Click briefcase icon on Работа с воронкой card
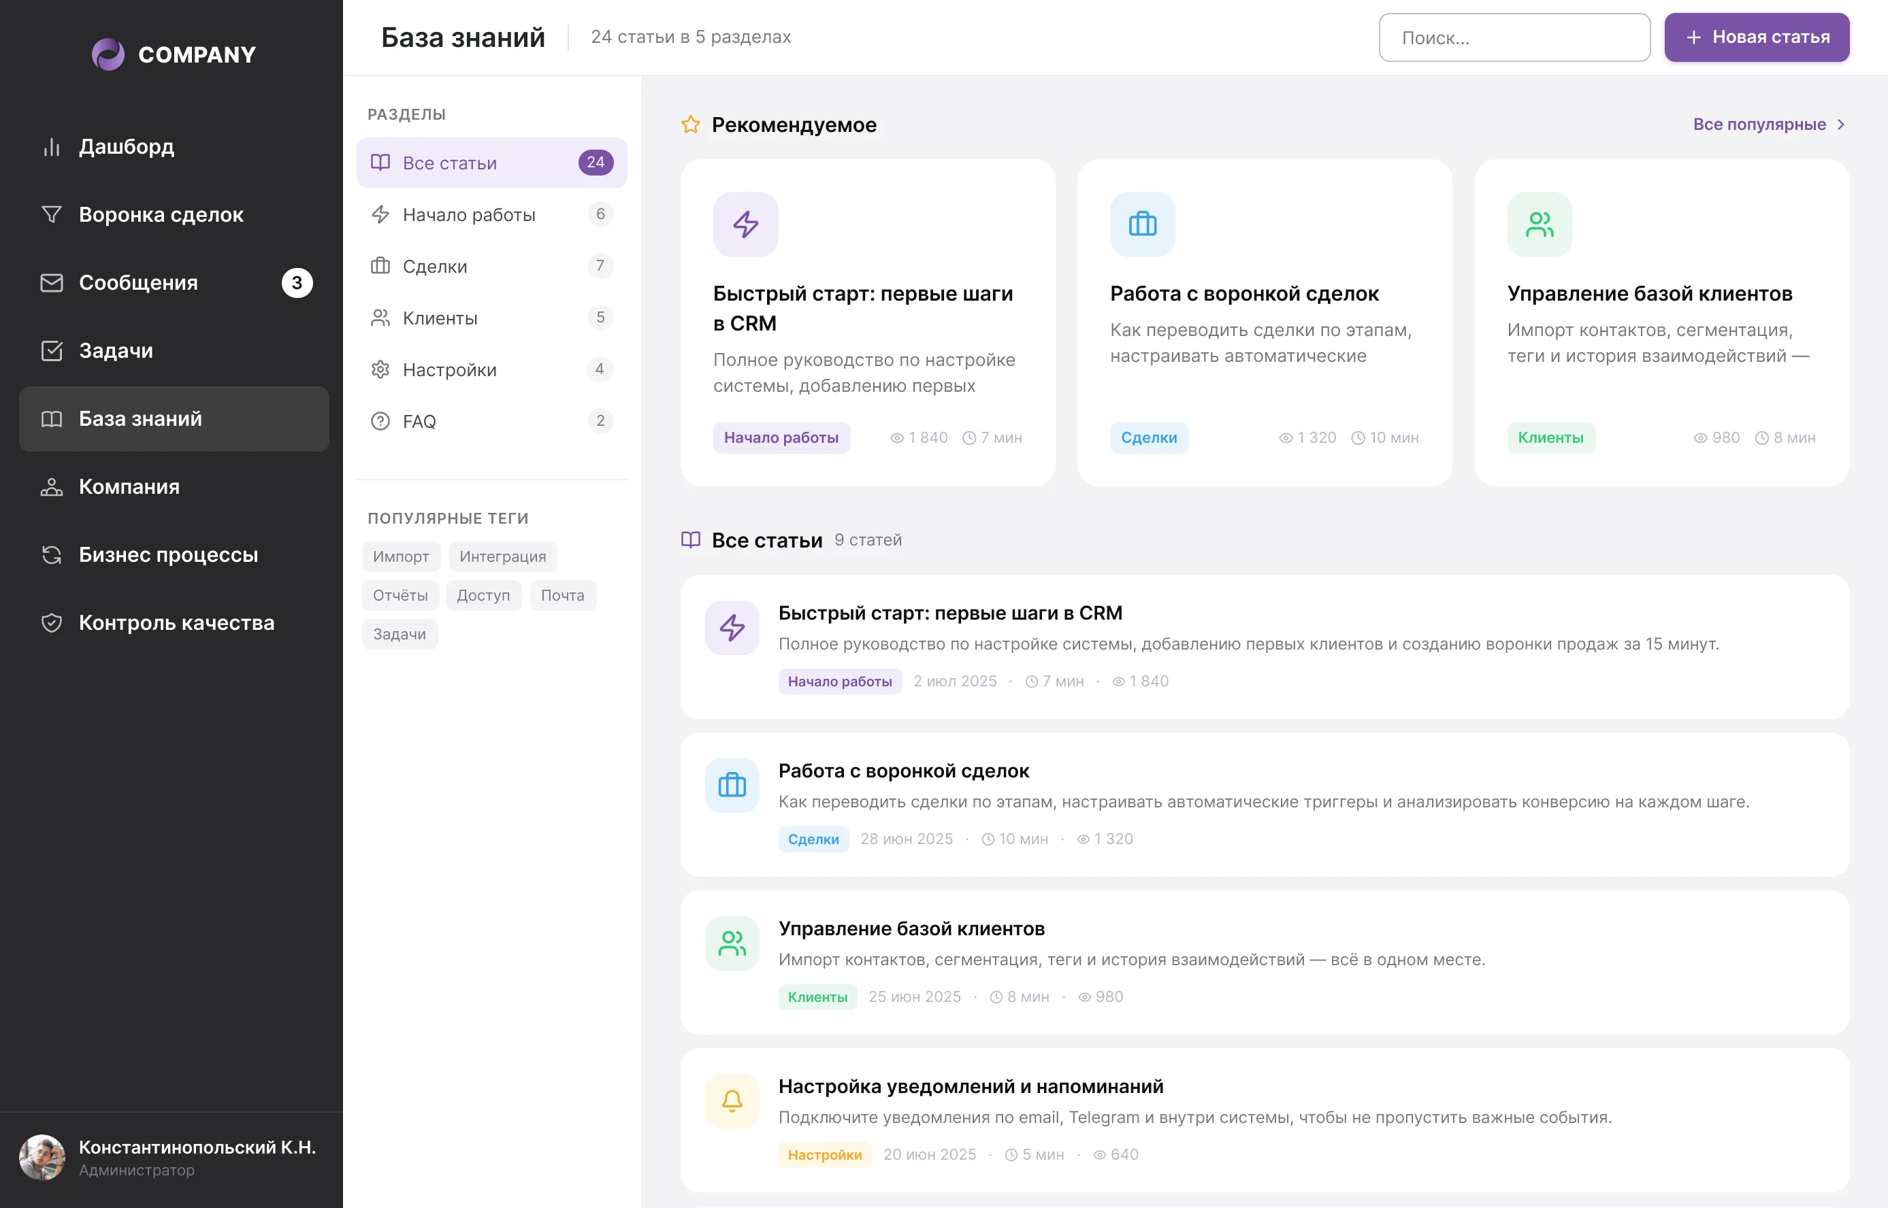Viewport: 1888px width, 1208px height. [x=1143, y=224]
